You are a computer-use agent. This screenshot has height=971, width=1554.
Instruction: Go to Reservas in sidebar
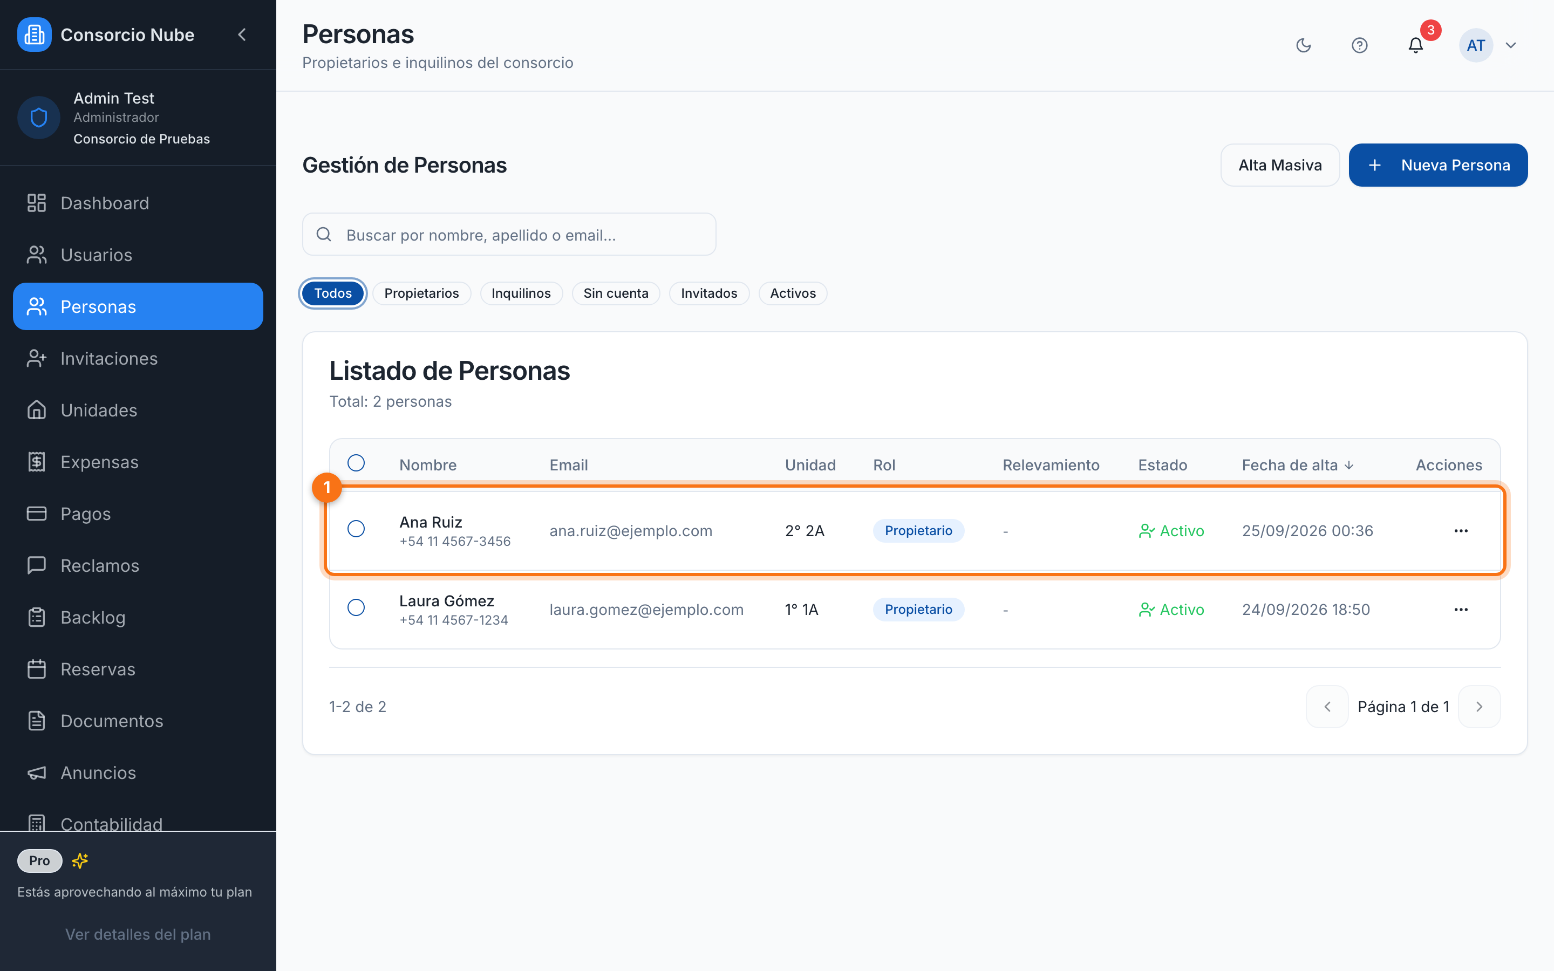138,669
